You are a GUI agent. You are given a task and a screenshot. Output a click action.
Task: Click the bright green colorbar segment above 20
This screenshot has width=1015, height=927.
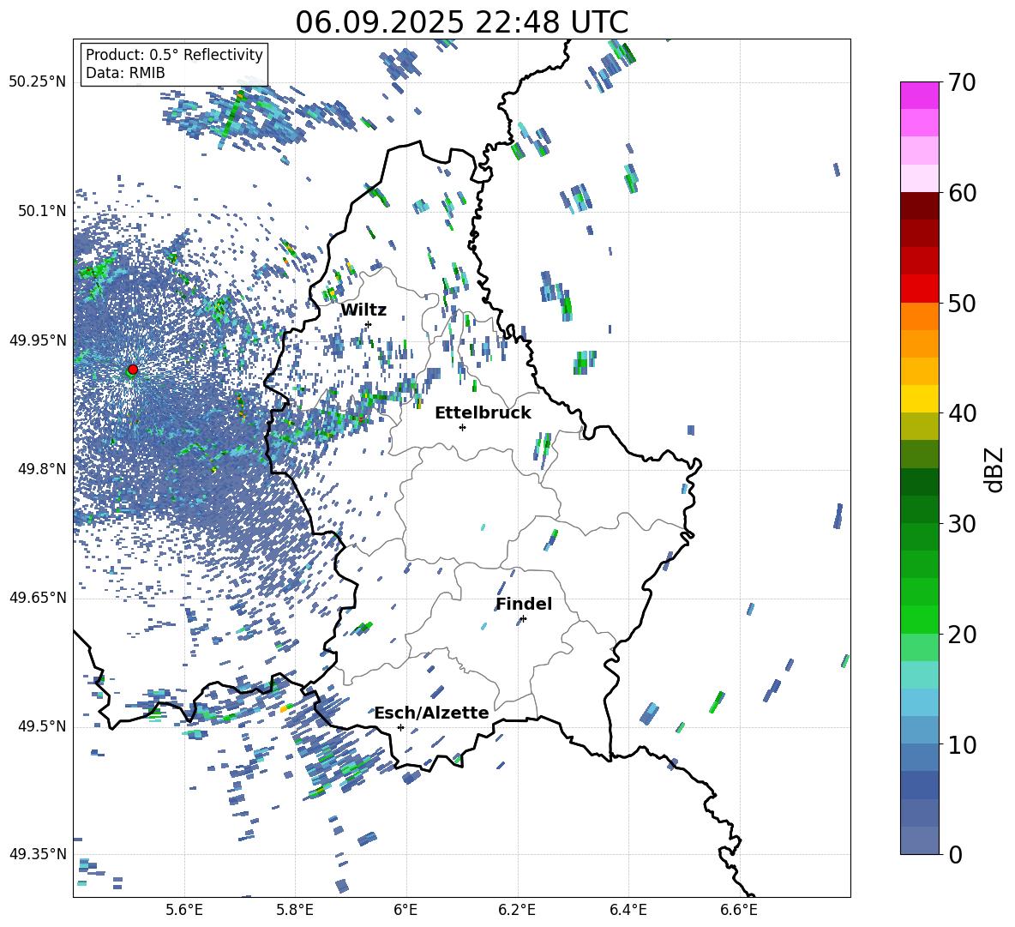point(919,619)
